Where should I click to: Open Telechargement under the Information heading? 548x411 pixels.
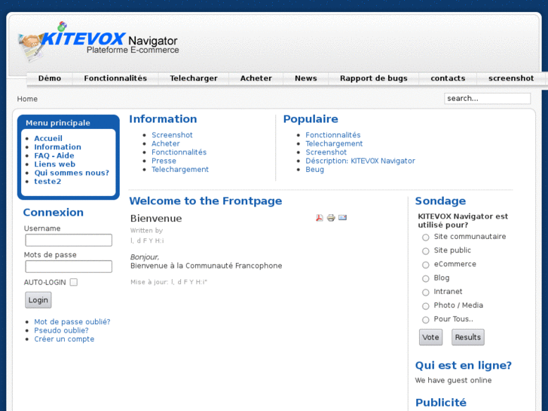[180, 169]
